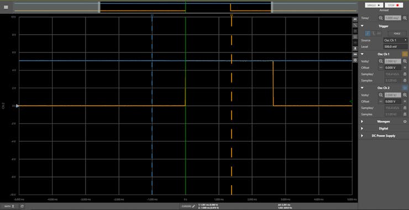The height and width of the screenshot is (210, 409).
Task: Open the hamburger menu at top left
Action: pyautogui.click(x=6, y=7)
